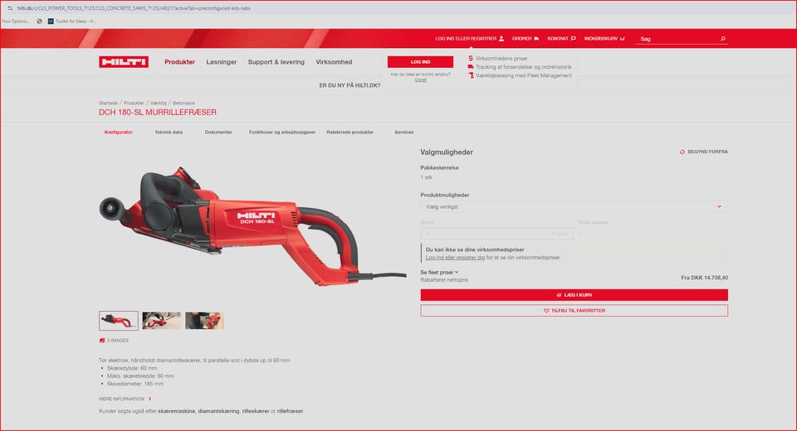The height and width of the screenshot is (431, 797).
Task: Open the shopping cart icon
Action: click(x=623, y=39)
